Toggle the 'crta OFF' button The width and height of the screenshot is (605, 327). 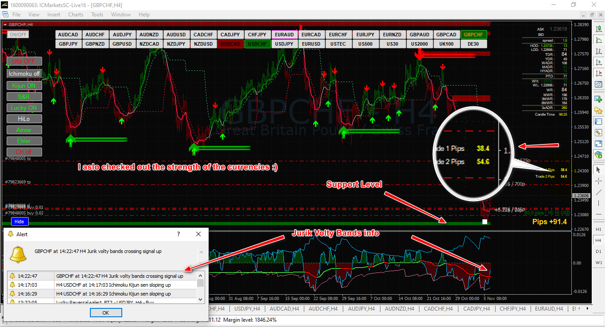point(24,61)
